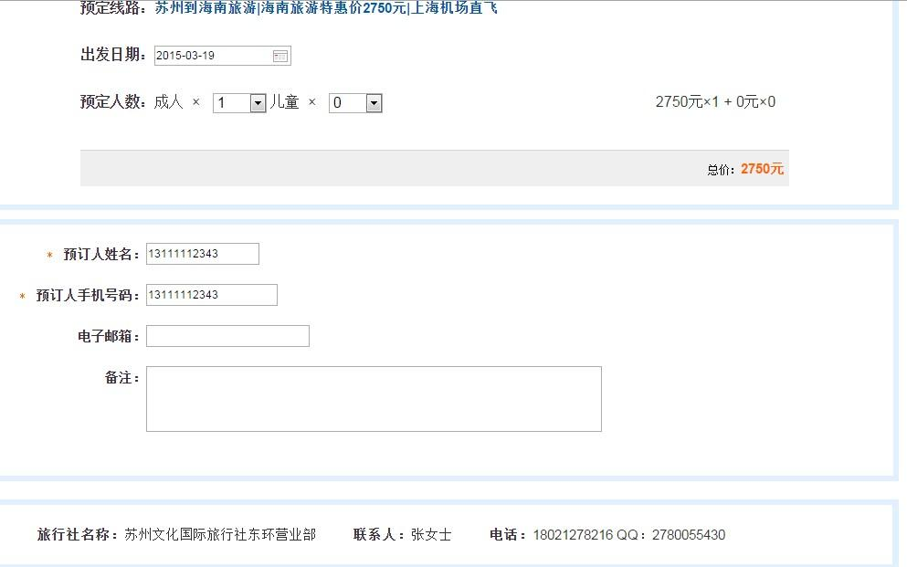
Task: Click the empty 电子邮箱 input field
Action: point(228,336)
